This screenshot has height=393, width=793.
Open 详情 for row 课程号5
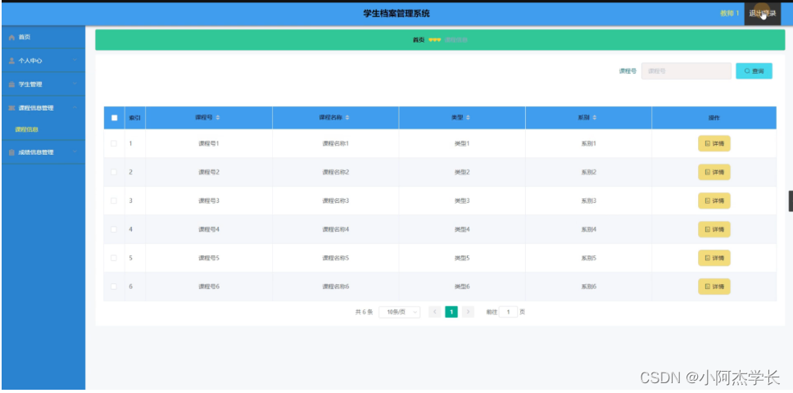714,258
